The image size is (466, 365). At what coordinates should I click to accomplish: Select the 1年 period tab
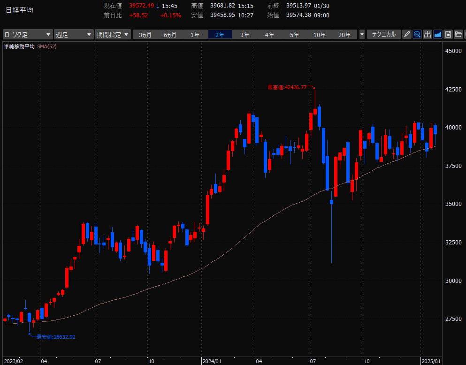[195, 35]
